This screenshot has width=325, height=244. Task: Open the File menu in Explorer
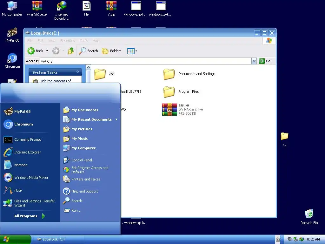[x=30, y=41]
